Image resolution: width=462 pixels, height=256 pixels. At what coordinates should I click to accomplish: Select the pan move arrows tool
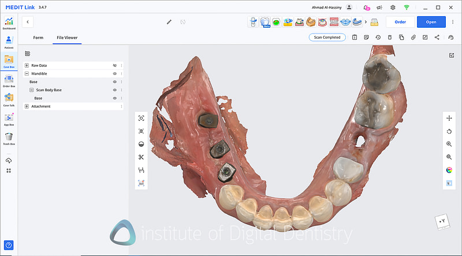click(449, 118)
